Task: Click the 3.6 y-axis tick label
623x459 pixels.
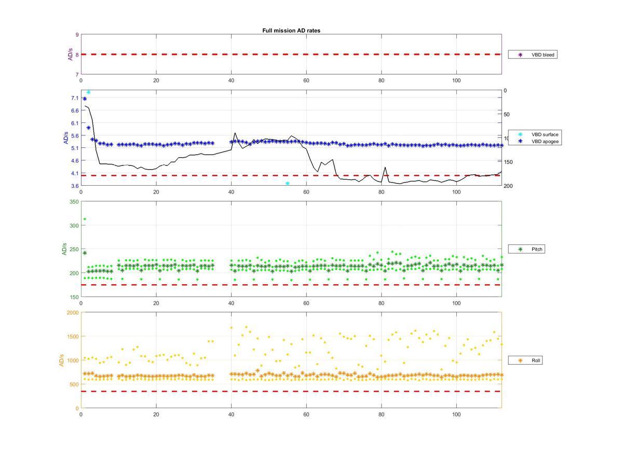Action: click(x=75, y=186)
